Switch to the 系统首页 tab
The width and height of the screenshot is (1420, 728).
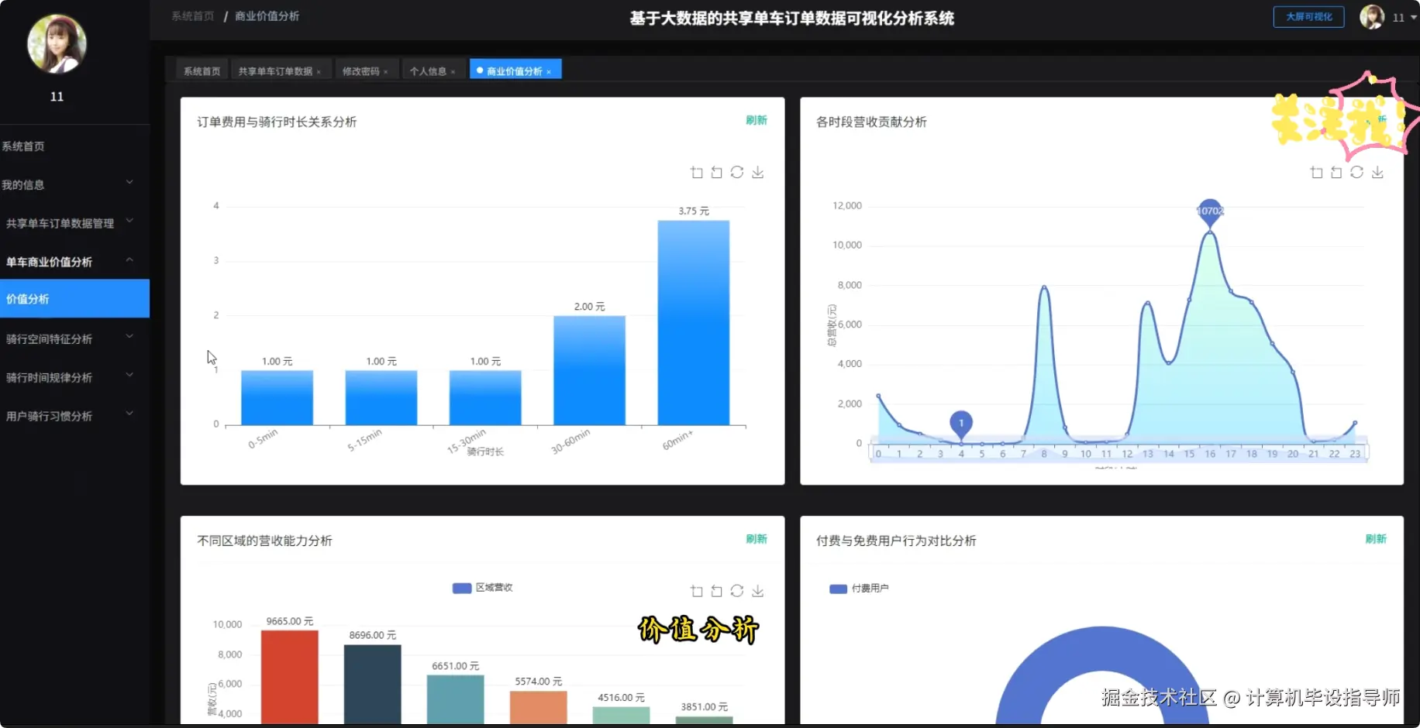click(x=202, y=71)
